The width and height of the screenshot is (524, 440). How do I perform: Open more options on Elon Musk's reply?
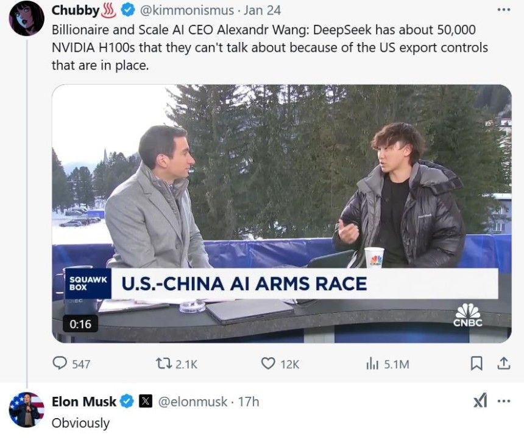tap(503, 401)
